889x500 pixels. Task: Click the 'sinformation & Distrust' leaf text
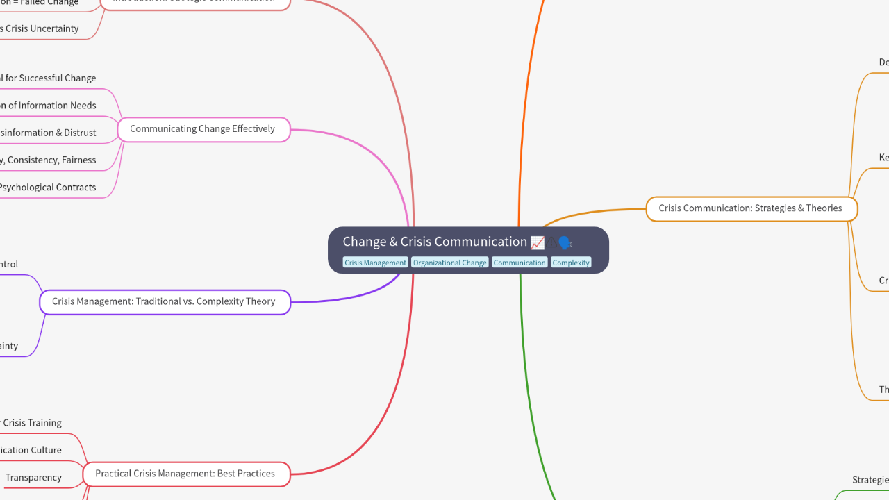pyautogui.click(x=48, y=133)
